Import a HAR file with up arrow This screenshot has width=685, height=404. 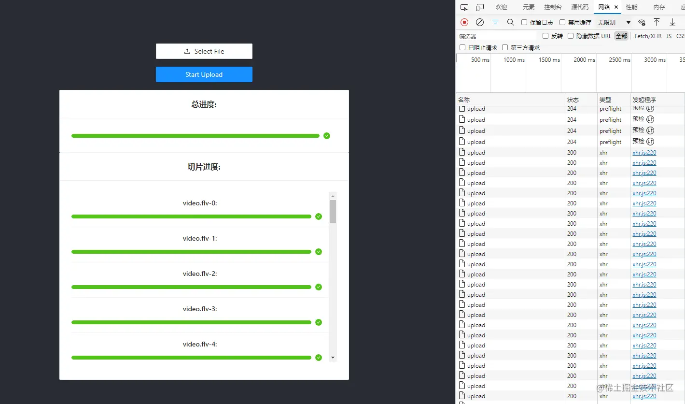pyautogui.click(x=657, y=22)
